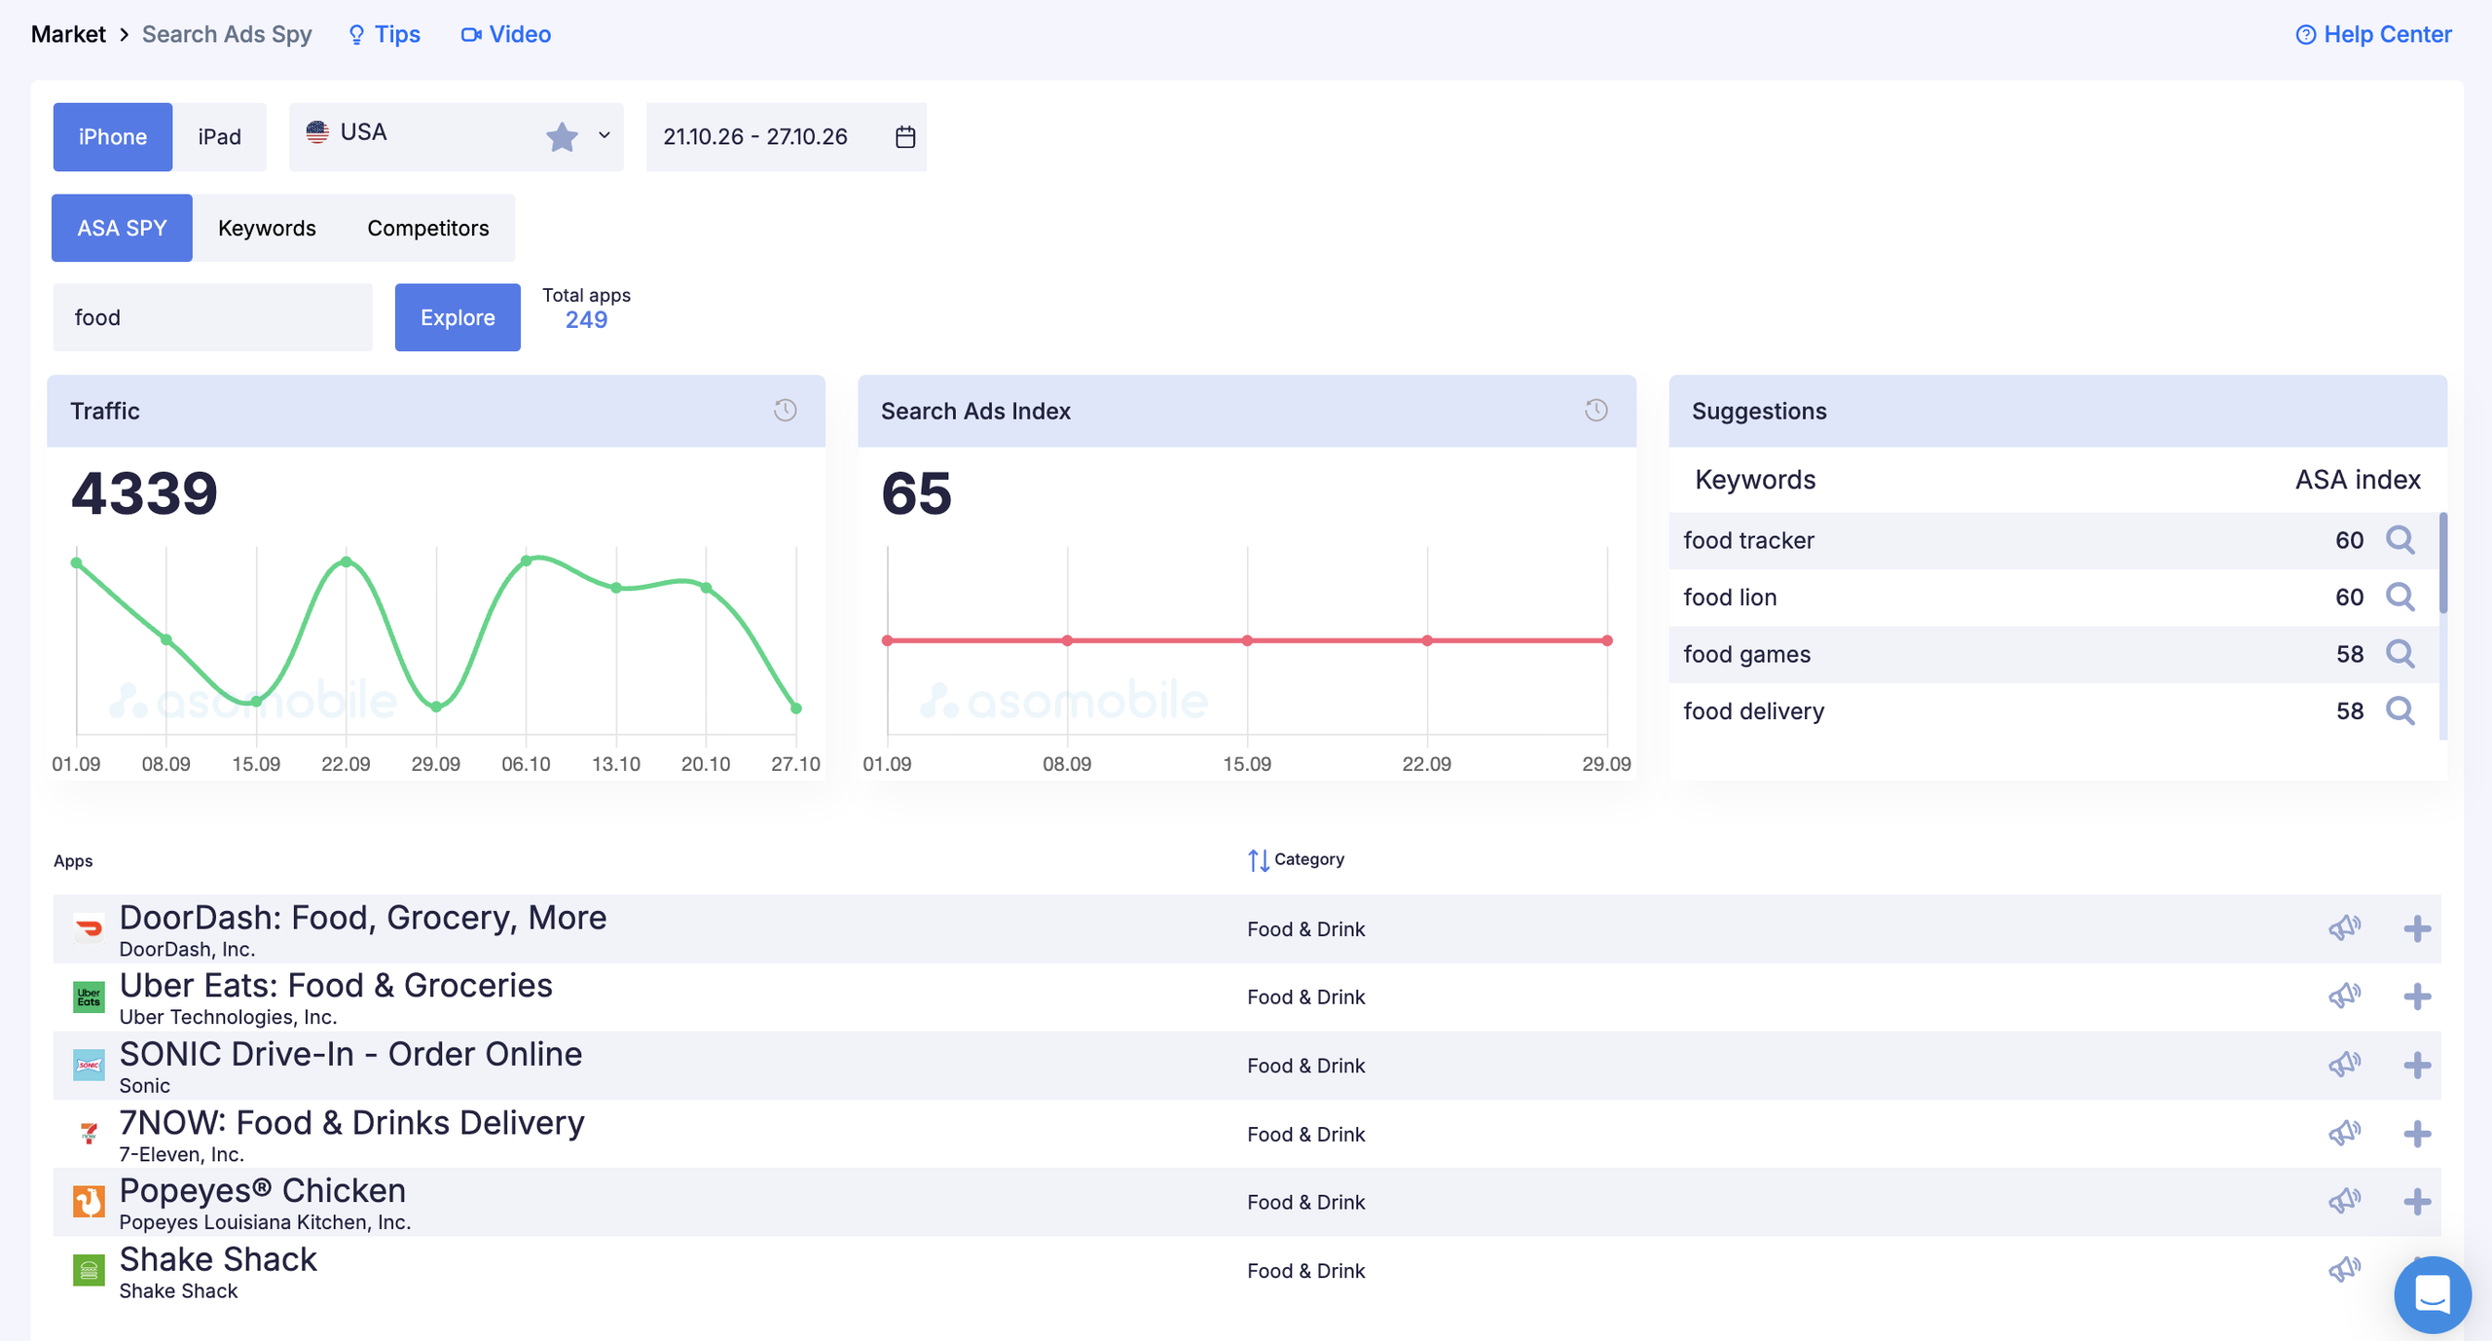Switch to the Keywords tab
This screenshot has height=1341, width=2492.
point(267,229)
